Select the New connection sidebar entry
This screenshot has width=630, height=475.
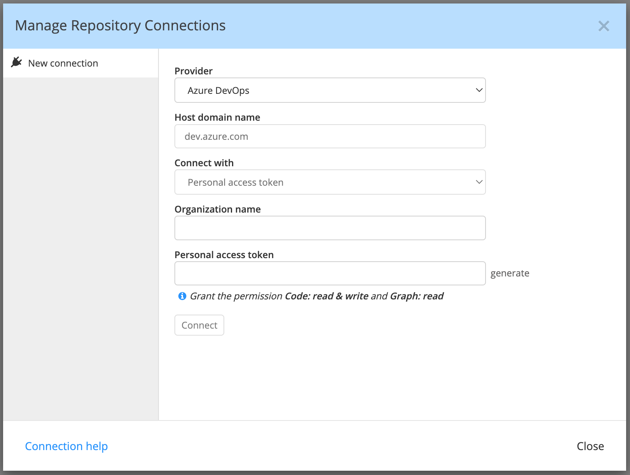tap(63, 63)
